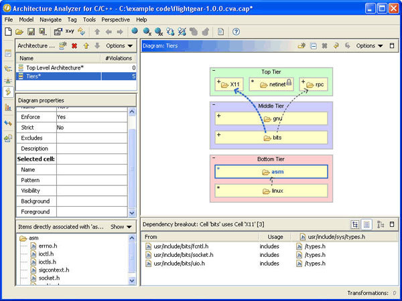Click the new architecture diagram icon
The width and height of the screenshot is (402, 301).
63,45
